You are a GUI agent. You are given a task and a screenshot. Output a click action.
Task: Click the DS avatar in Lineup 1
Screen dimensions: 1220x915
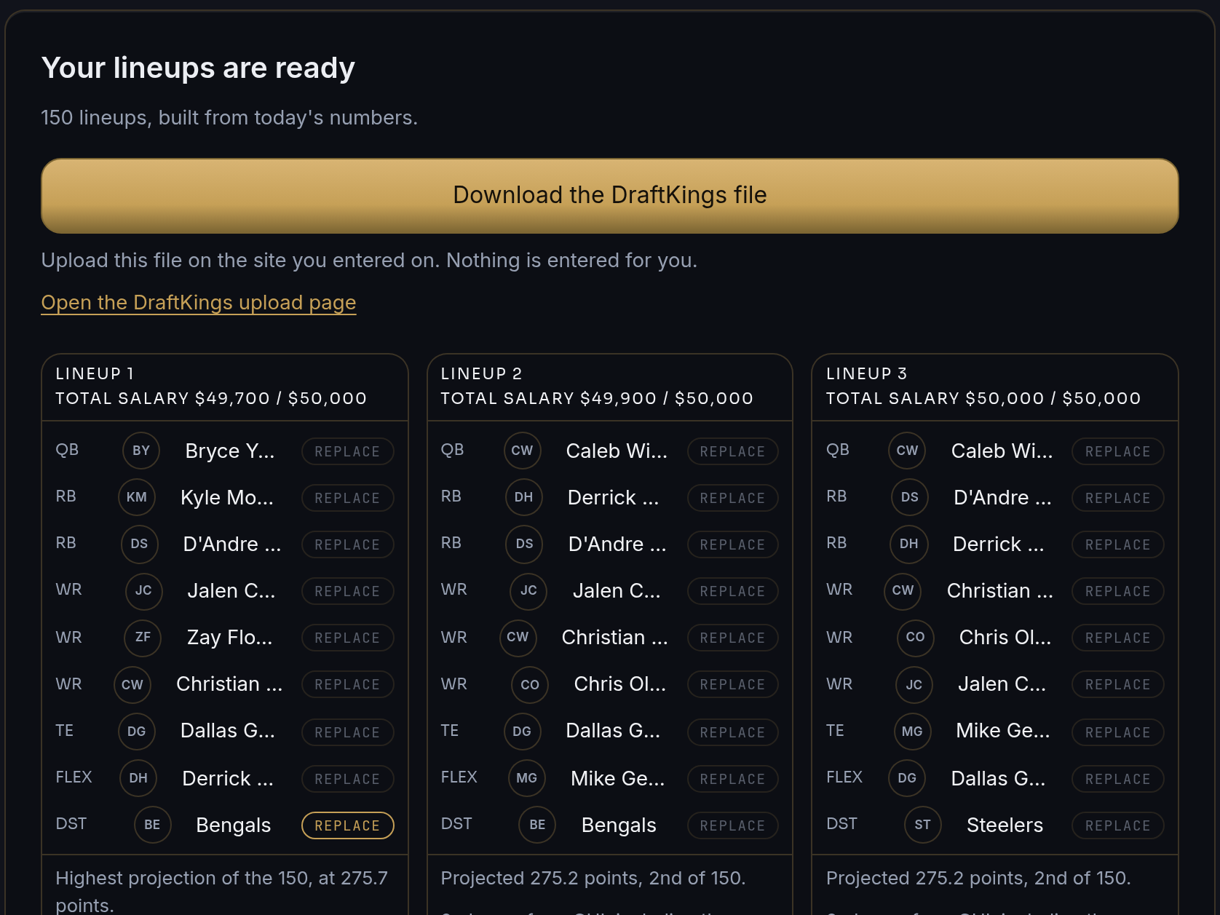click(x=140, y=544)
